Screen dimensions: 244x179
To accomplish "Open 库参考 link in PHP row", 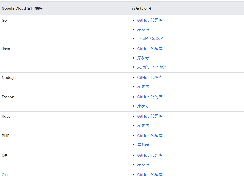I will 143,145.
